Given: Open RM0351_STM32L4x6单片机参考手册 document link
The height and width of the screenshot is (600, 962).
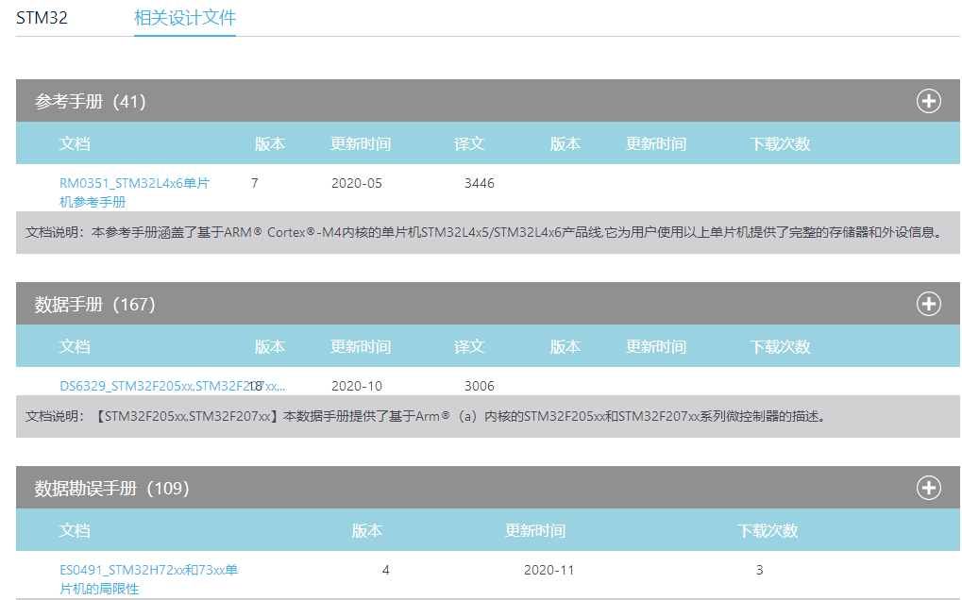Looking at the screenshot, I should click(134, 192).
